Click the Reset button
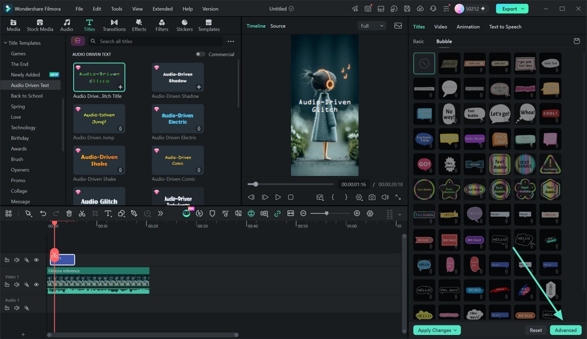 click(536, 330)
